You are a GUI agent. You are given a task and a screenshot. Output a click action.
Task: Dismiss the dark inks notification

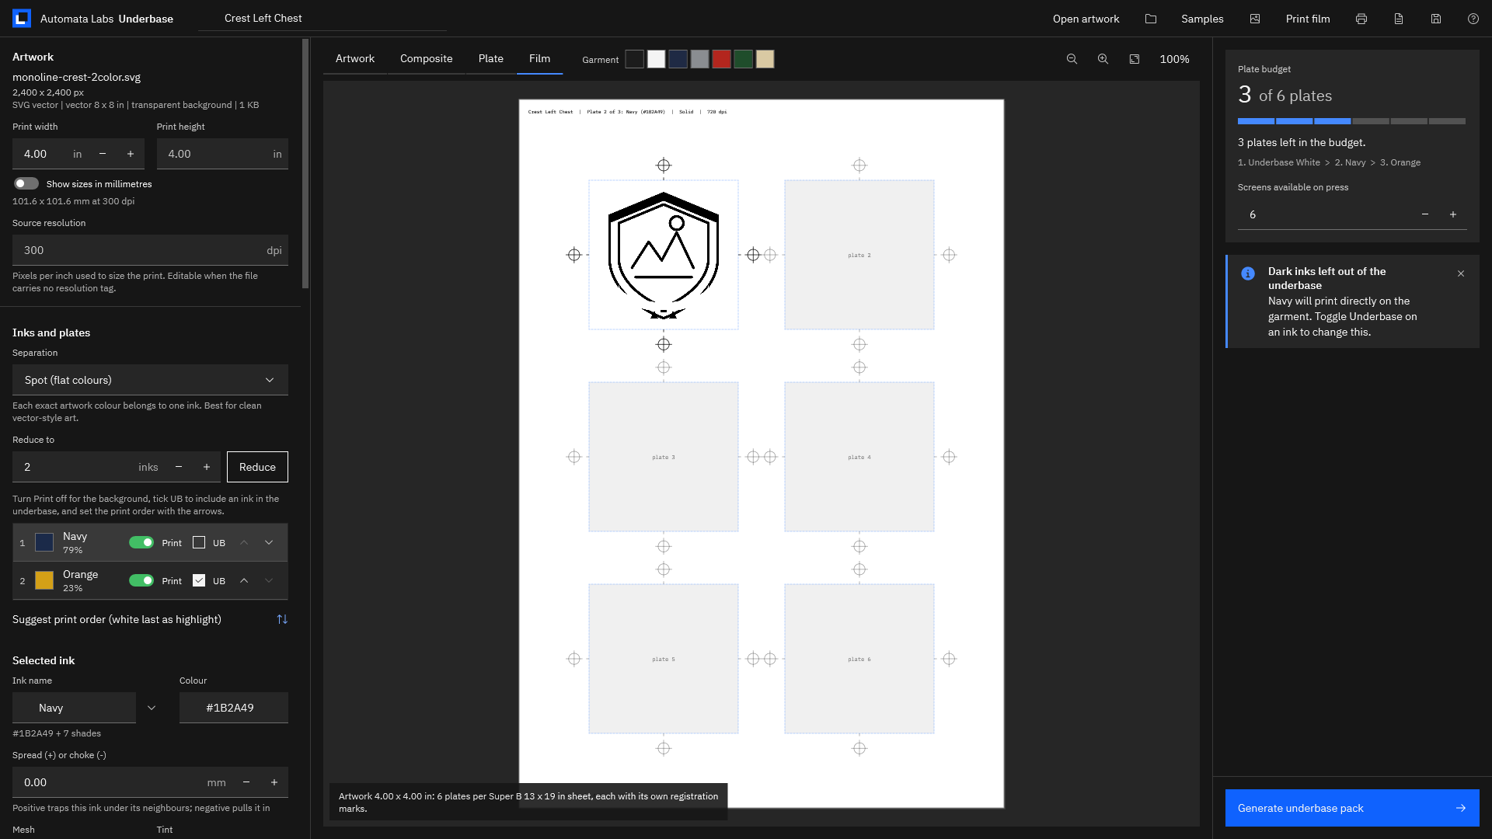(1461, 273)
